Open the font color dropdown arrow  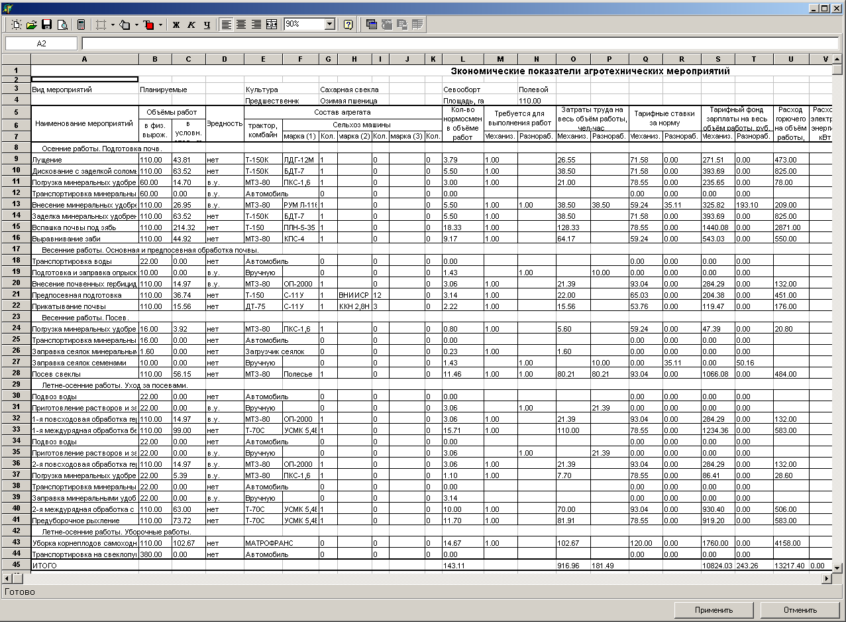161,25
